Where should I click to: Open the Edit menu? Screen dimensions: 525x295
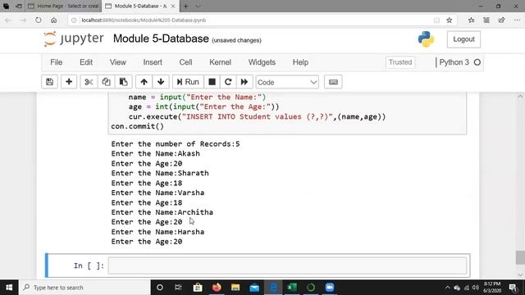point(86,62)
